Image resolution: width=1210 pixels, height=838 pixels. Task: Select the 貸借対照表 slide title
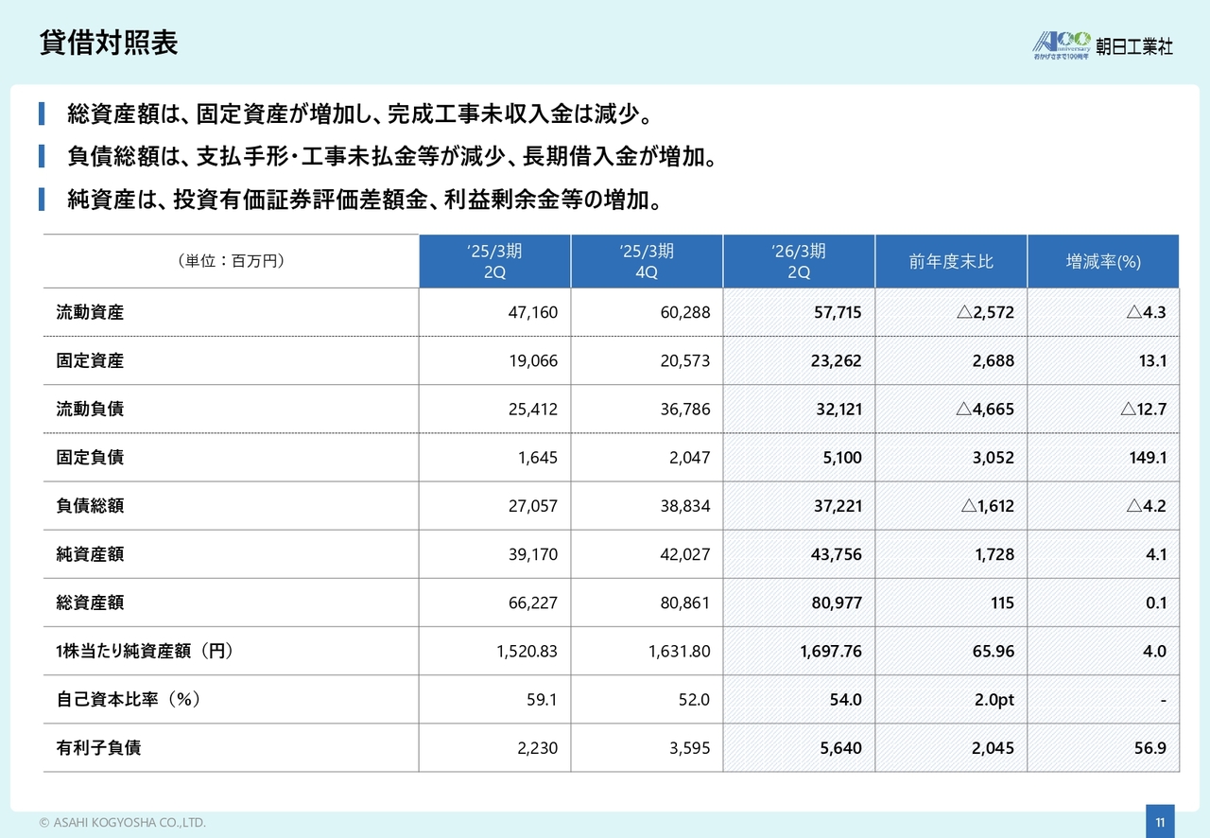coord(109,44)
